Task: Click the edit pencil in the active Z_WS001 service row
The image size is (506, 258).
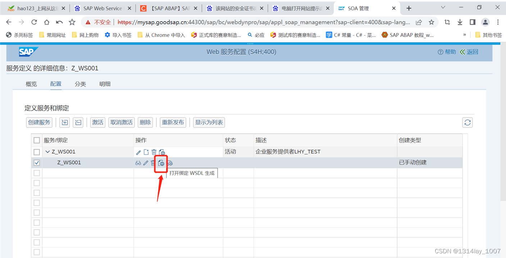Action: click(x=138, y=152)
